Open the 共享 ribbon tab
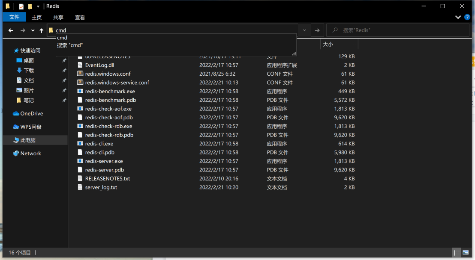 [x=58, y=17]
